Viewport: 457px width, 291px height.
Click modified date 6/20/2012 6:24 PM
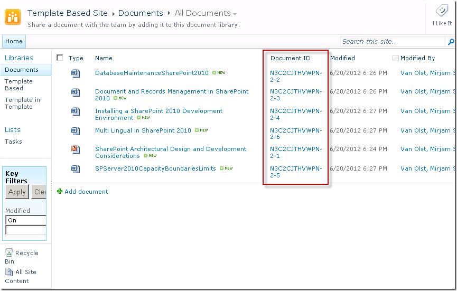coord(359,149)
